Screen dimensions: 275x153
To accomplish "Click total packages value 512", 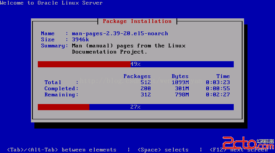I will point(146,82).
